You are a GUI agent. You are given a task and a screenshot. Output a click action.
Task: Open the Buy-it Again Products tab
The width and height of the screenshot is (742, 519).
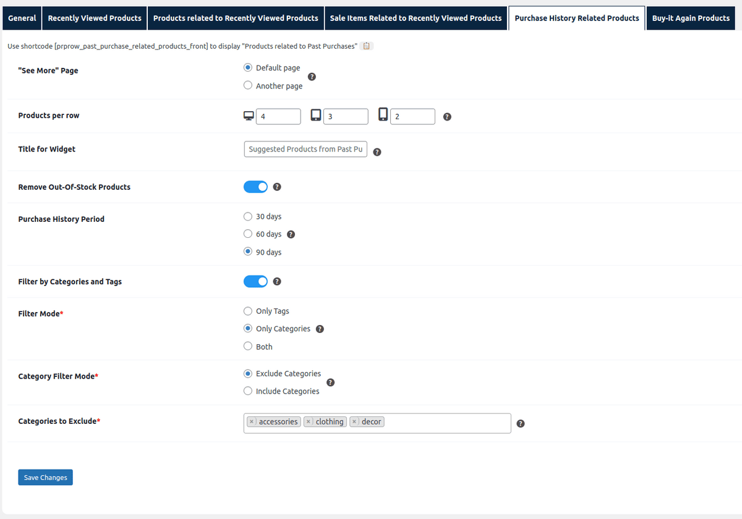click(x=690, y=18)
